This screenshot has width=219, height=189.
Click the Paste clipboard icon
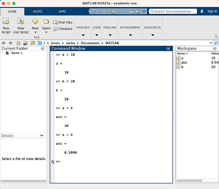point(113,11)
